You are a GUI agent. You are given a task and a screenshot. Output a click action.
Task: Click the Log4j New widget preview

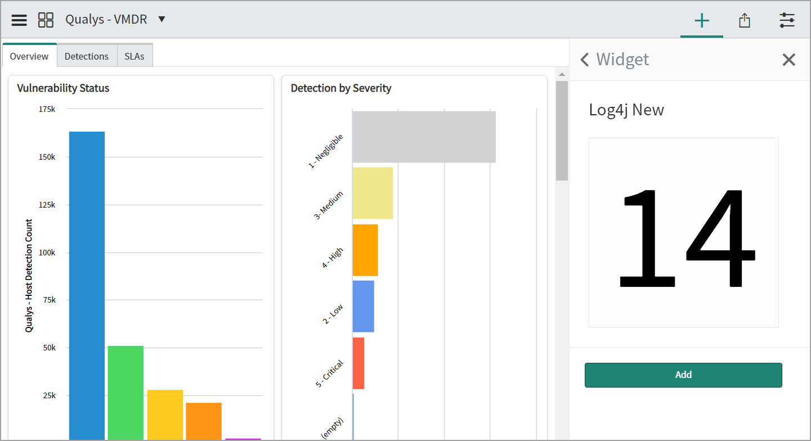(683, 232)
